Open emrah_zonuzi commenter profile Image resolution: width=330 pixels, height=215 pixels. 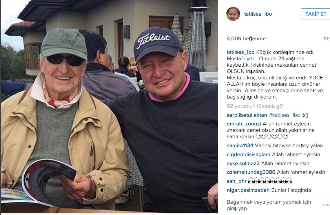[x=244, y=124]
